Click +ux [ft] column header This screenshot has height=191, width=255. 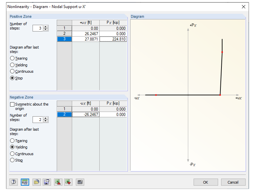click(x=86, y=22)
